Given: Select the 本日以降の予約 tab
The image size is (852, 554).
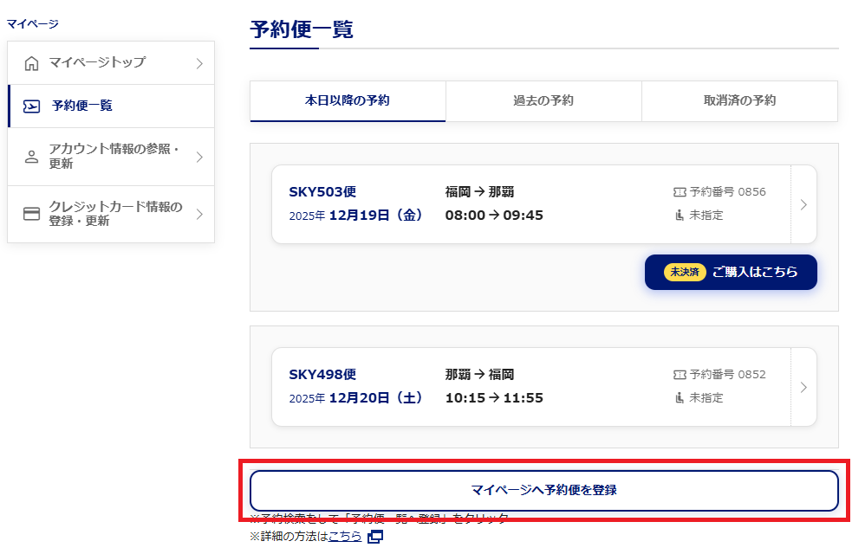Looking at the screenshot, I should [x=348, y=100].
